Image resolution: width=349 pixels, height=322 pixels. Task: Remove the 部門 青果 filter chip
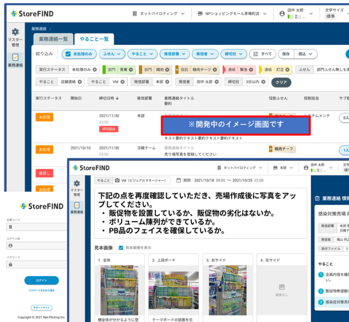(131, 69)
